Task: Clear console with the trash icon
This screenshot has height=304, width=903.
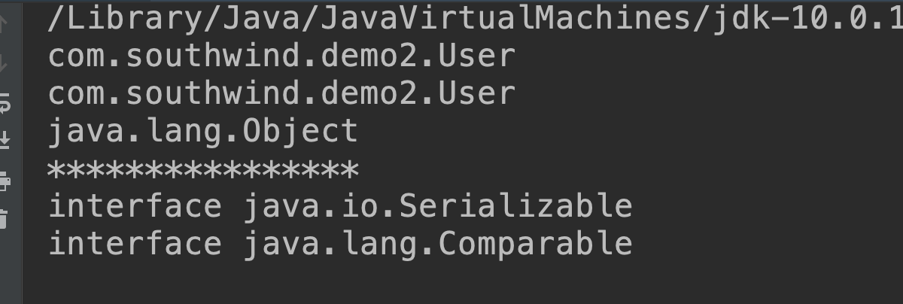Action: click(3, 219)
